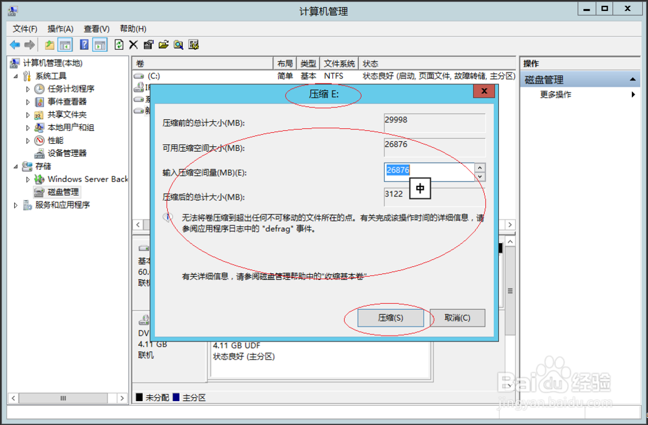Open the 更多操作 submenu arrow

(x=633, y=94)
